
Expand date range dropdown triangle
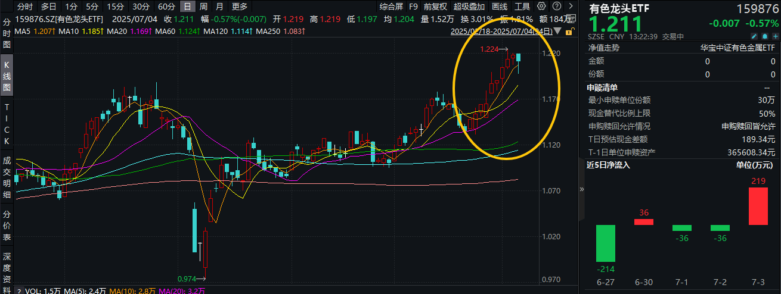pos(557,30)
